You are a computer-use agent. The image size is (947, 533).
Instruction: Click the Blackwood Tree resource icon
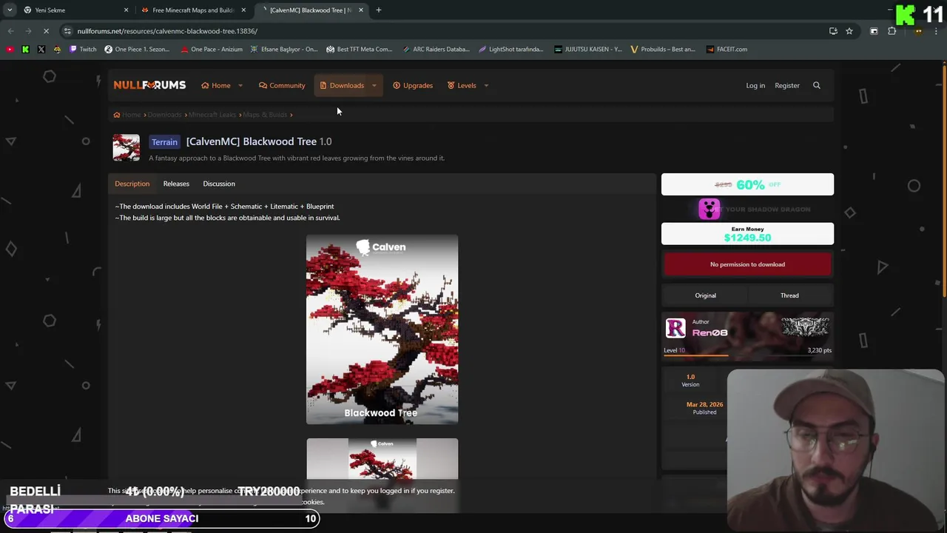pos(126,147)
